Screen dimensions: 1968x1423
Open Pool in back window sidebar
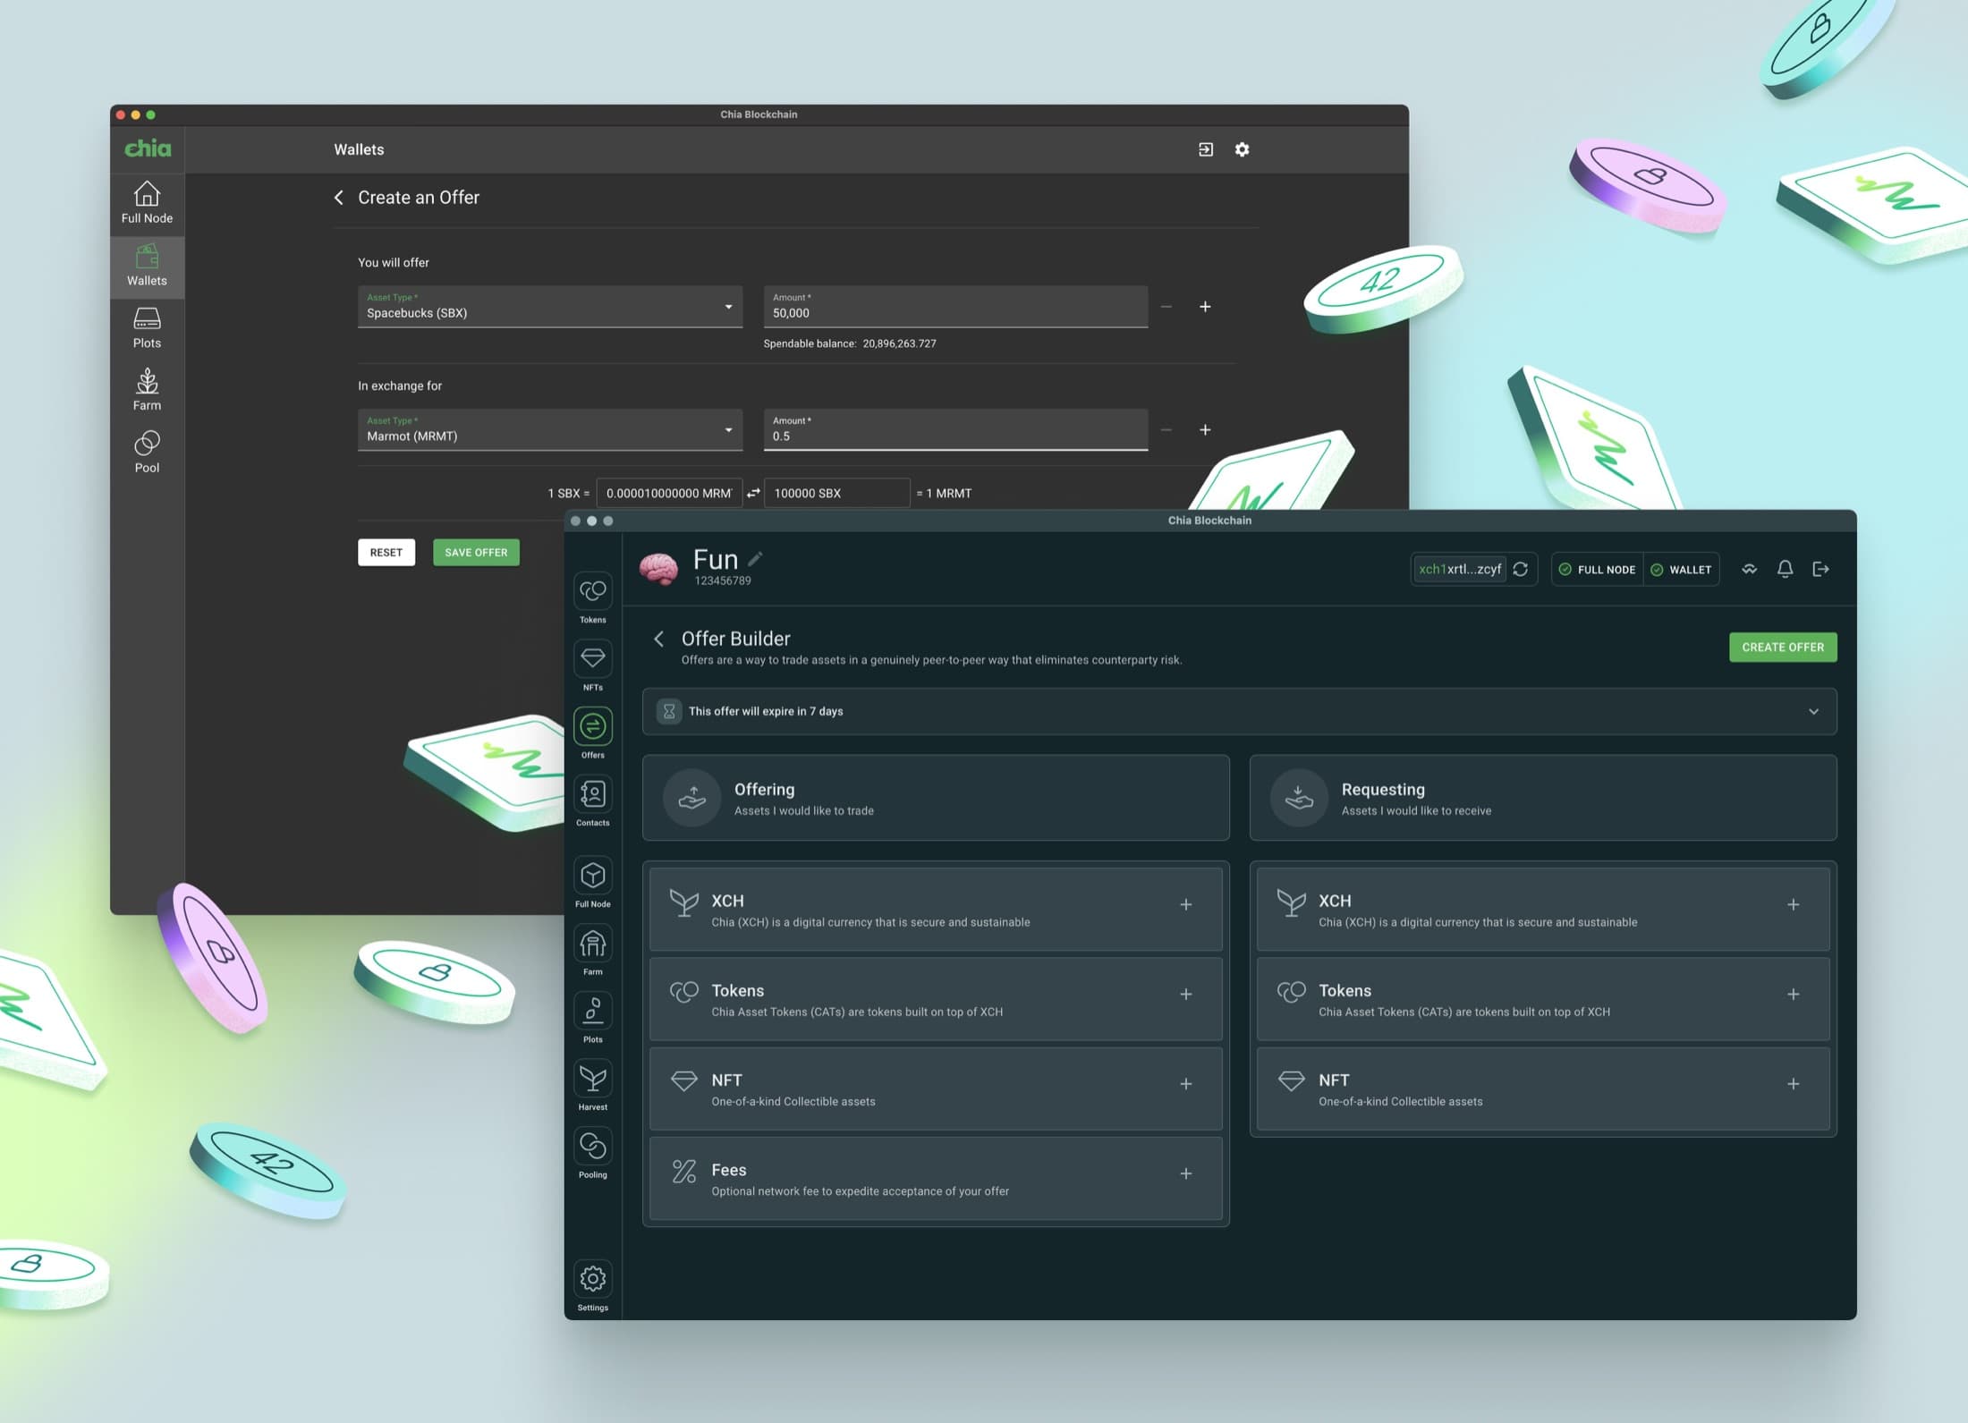coord(147,453)
